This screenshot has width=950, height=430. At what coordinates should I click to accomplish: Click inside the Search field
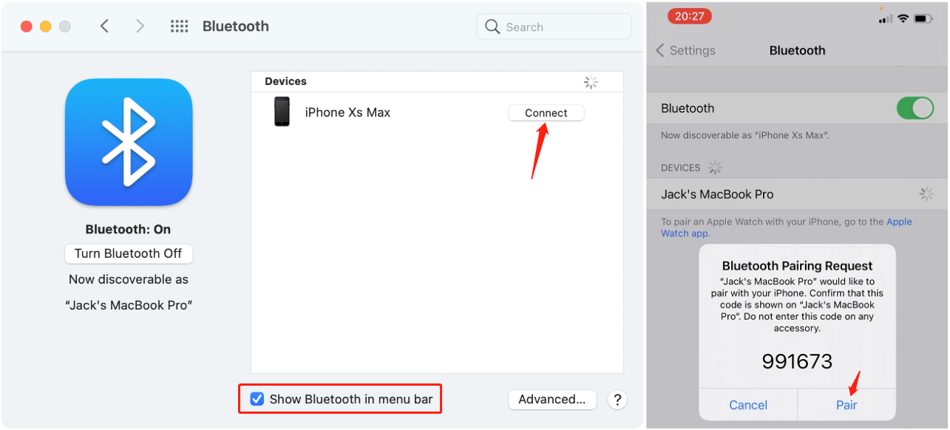coord(554,26)
